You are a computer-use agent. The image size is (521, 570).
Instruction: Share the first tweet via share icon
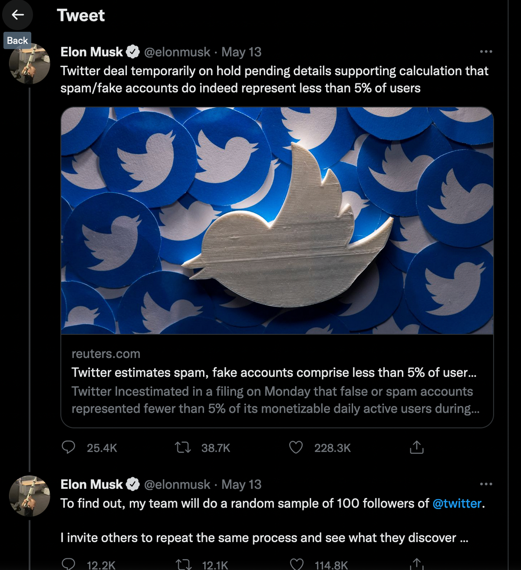pos(416,447)
